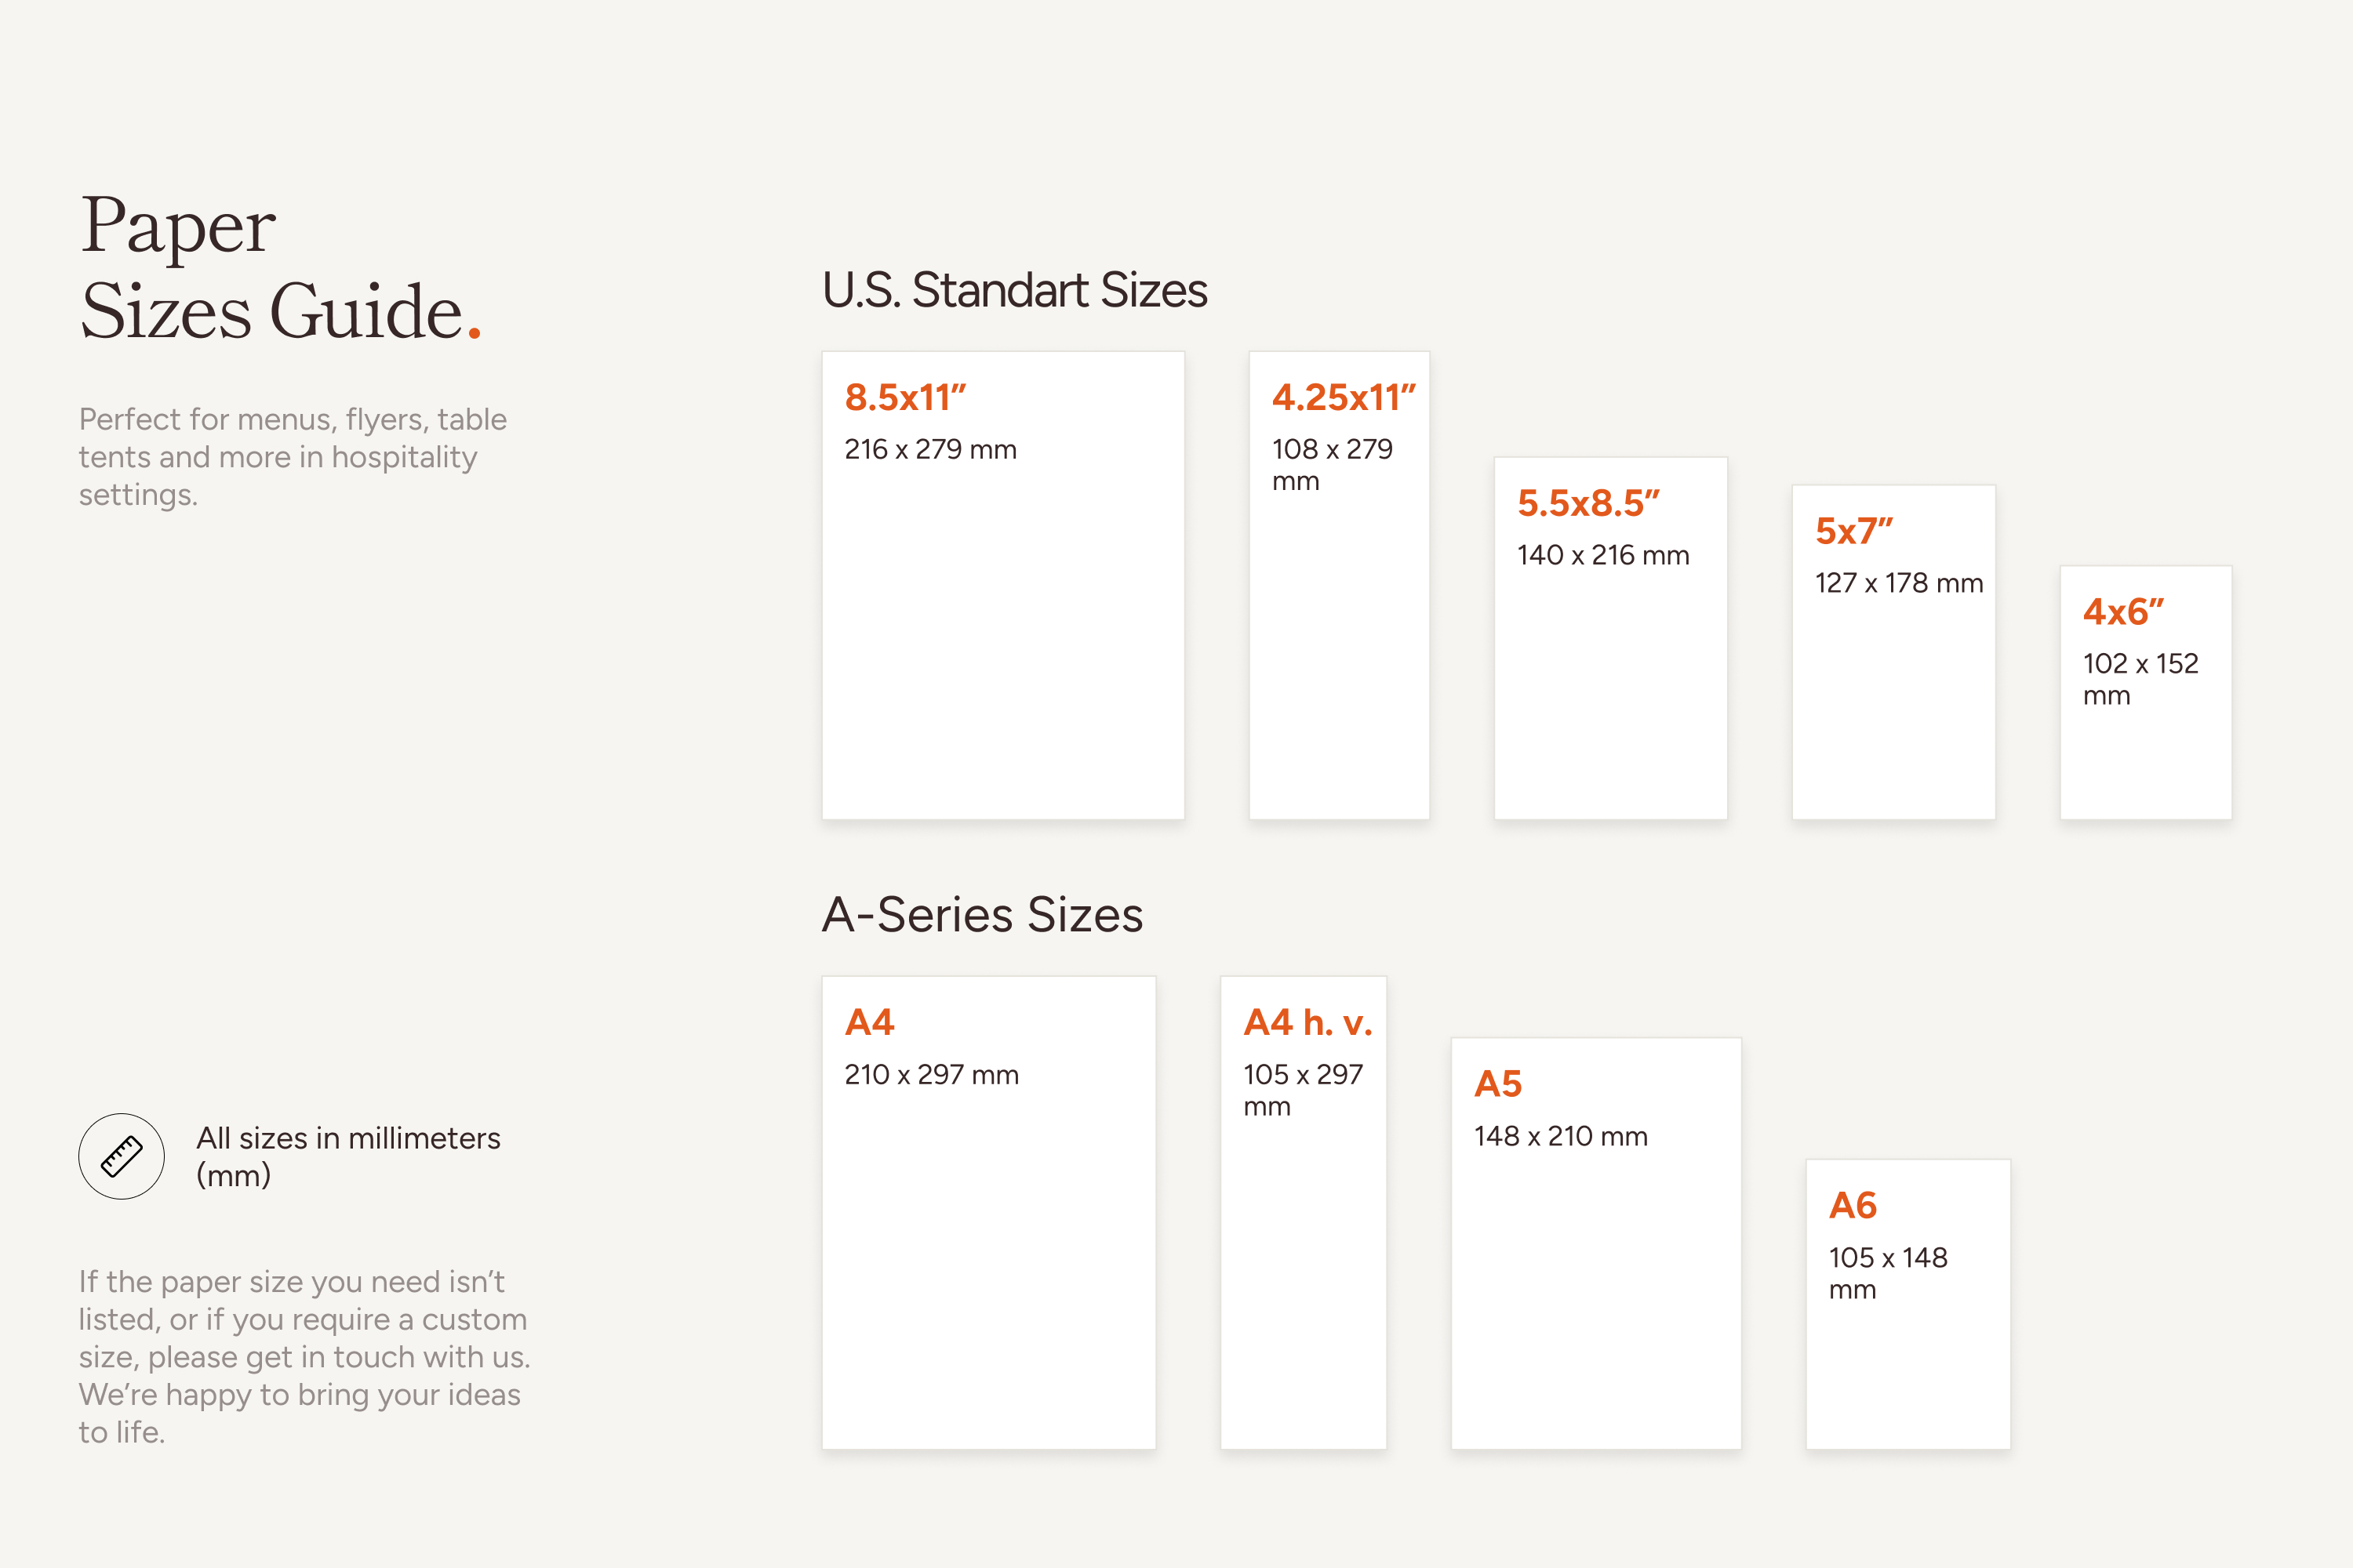Select the 4x6" paper size card

point(2145,692)
